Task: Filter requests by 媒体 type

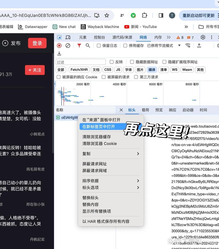Action: [x=152, y=70]
